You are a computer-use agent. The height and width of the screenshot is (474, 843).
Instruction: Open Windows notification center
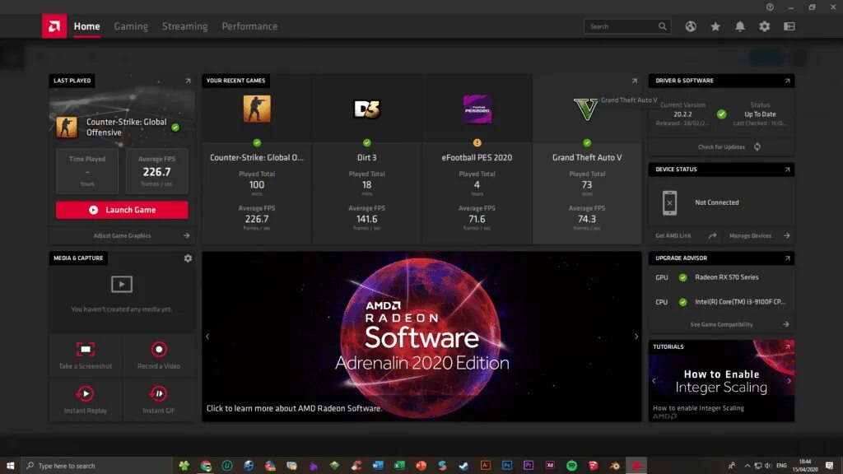pos(830,466)
